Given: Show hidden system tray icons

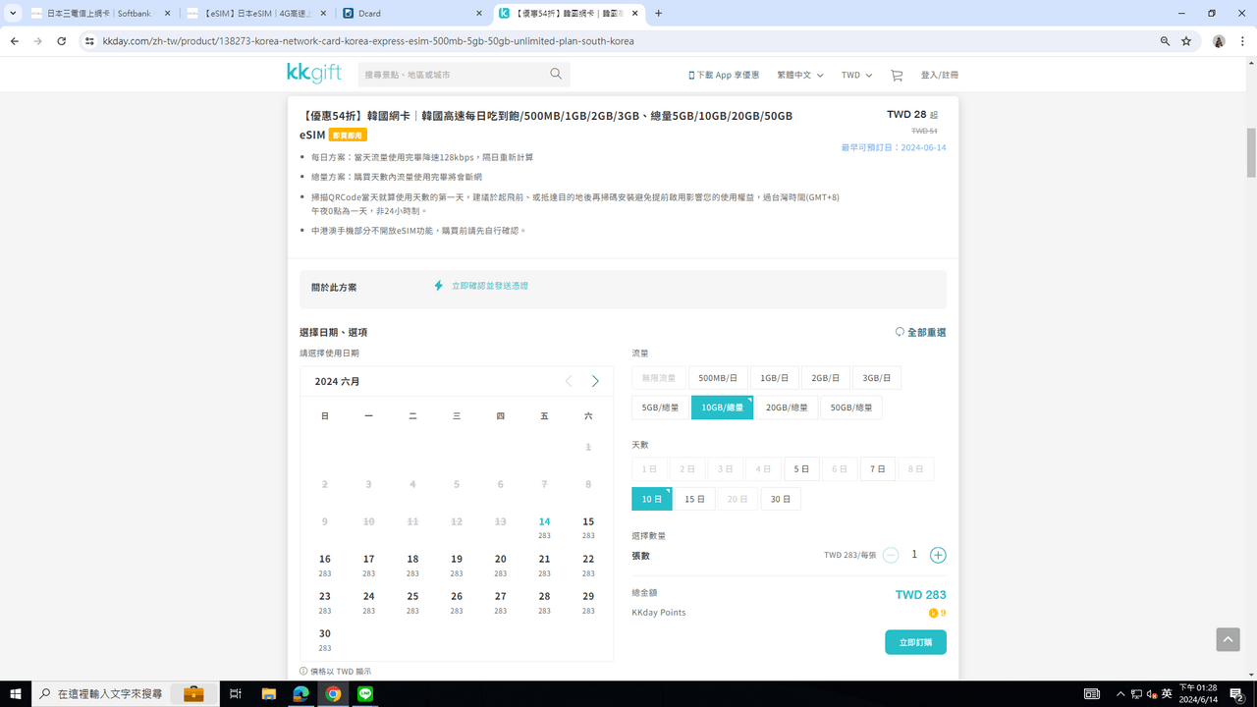Looking at the screenshot, I should (1120, 693).
